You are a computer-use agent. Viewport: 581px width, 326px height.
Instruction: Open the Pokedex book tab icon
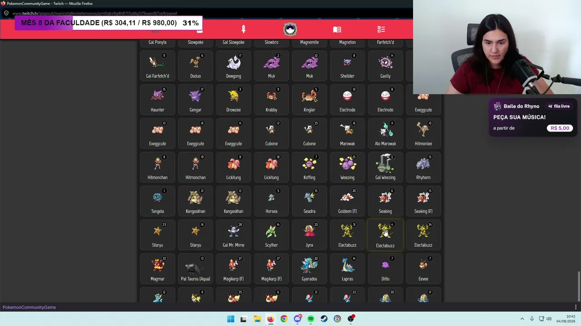tap(337, 29)
